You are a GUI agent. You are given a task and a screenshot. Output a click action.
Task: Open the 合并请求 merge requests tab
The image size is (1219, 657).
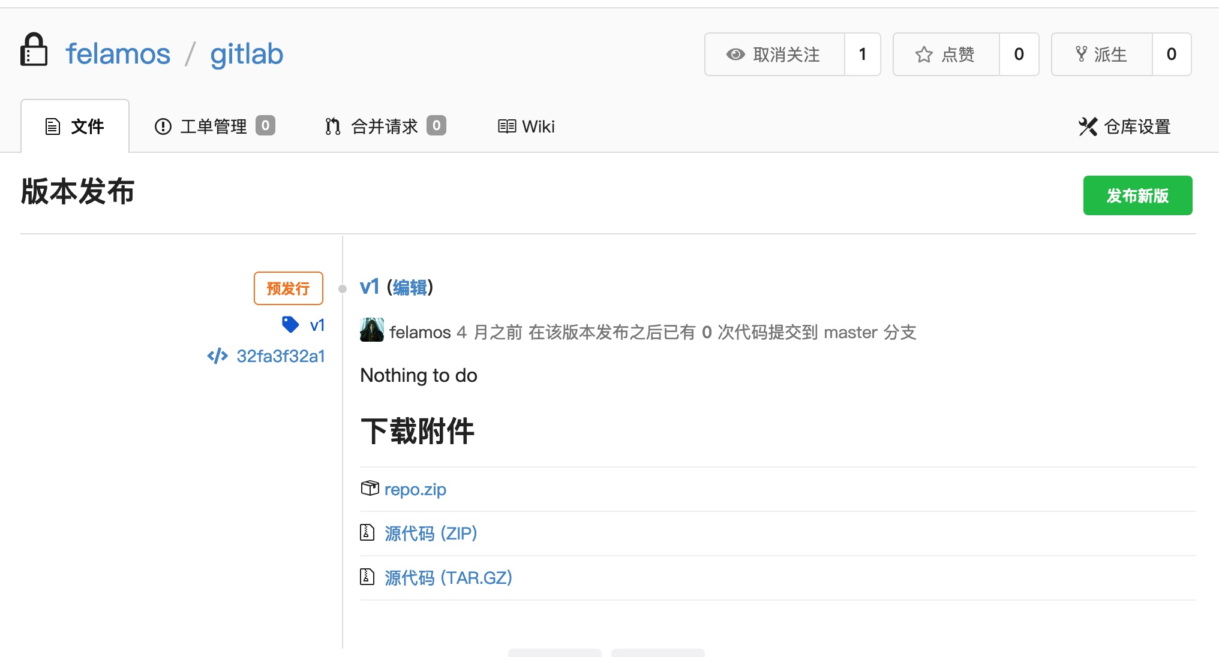pyautogui.click(x=384, y=126)
